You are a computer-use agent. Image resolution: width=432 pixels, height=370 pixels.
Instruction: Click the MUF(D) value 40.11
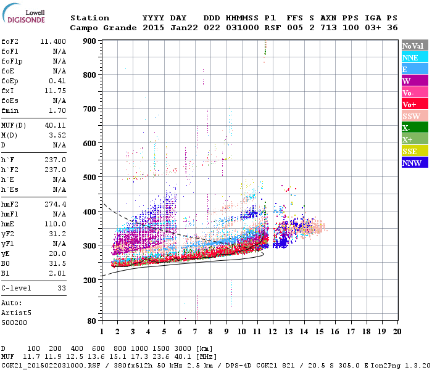click(x=55, y=126)
